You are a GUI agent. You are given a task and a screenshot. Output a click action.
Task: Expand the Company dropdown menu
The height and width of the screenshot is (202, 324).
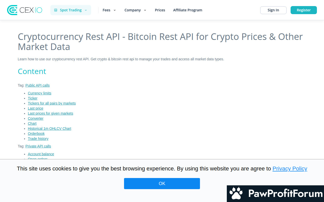pos(135,10)
